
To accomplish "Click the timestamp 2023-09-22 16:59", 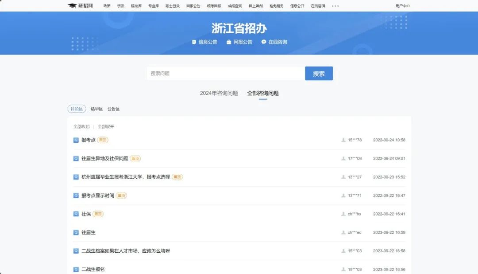I will pos(389,232).
